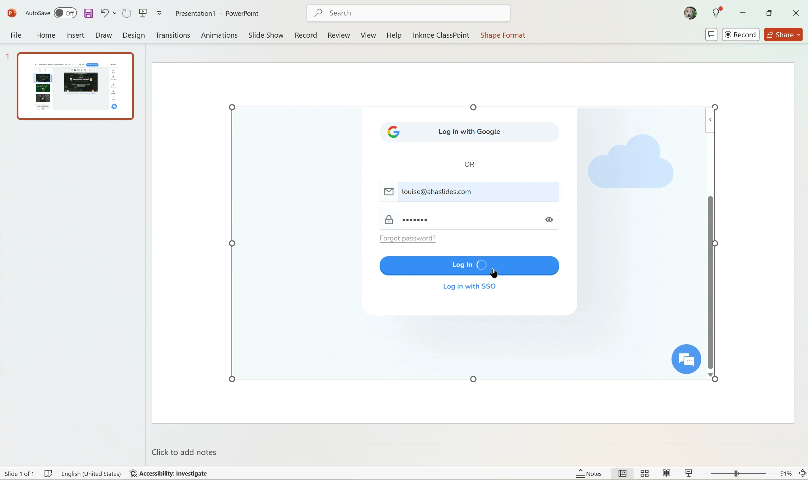Open the Design tab
The height and width of the screenshot is (480, 808).
[x=134, y=35]
